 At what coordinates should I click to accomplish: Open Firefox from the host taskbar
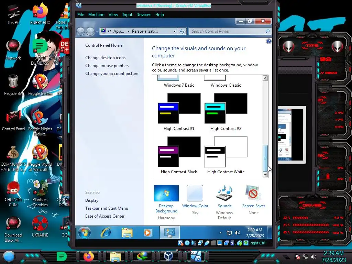[x=88, y=256]
